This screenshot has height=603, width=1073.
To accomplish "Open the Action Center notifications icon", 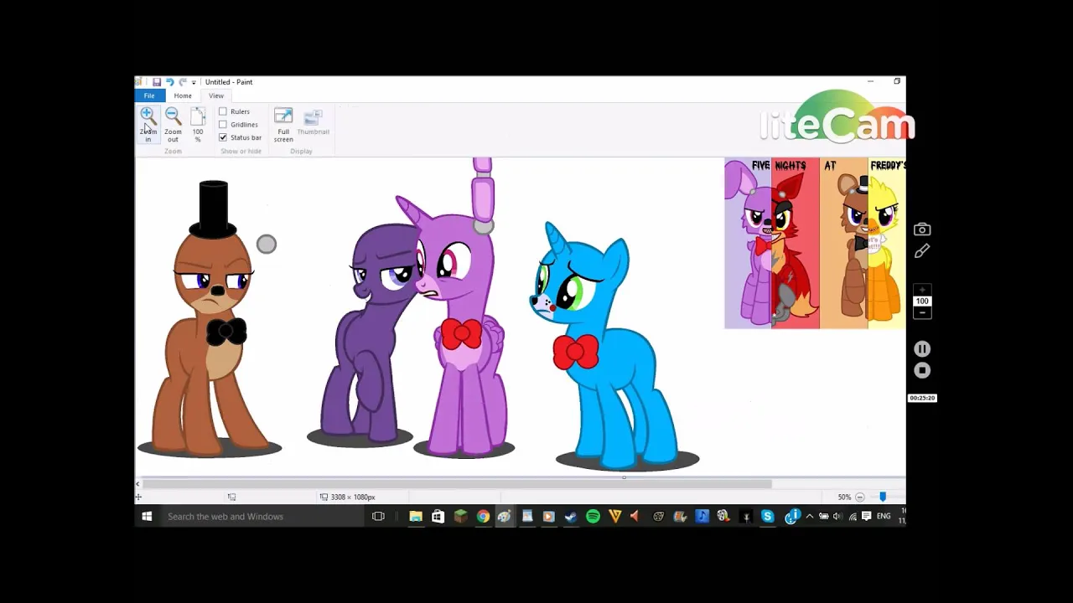I will [x=867, y=516].
